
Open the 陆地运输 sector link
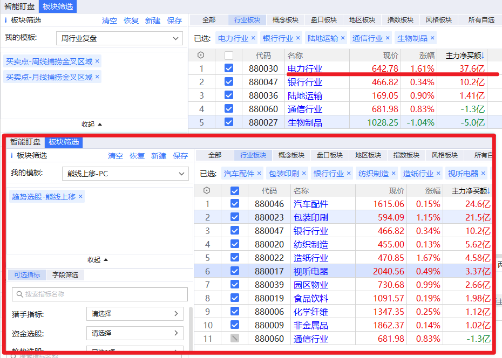304,95
